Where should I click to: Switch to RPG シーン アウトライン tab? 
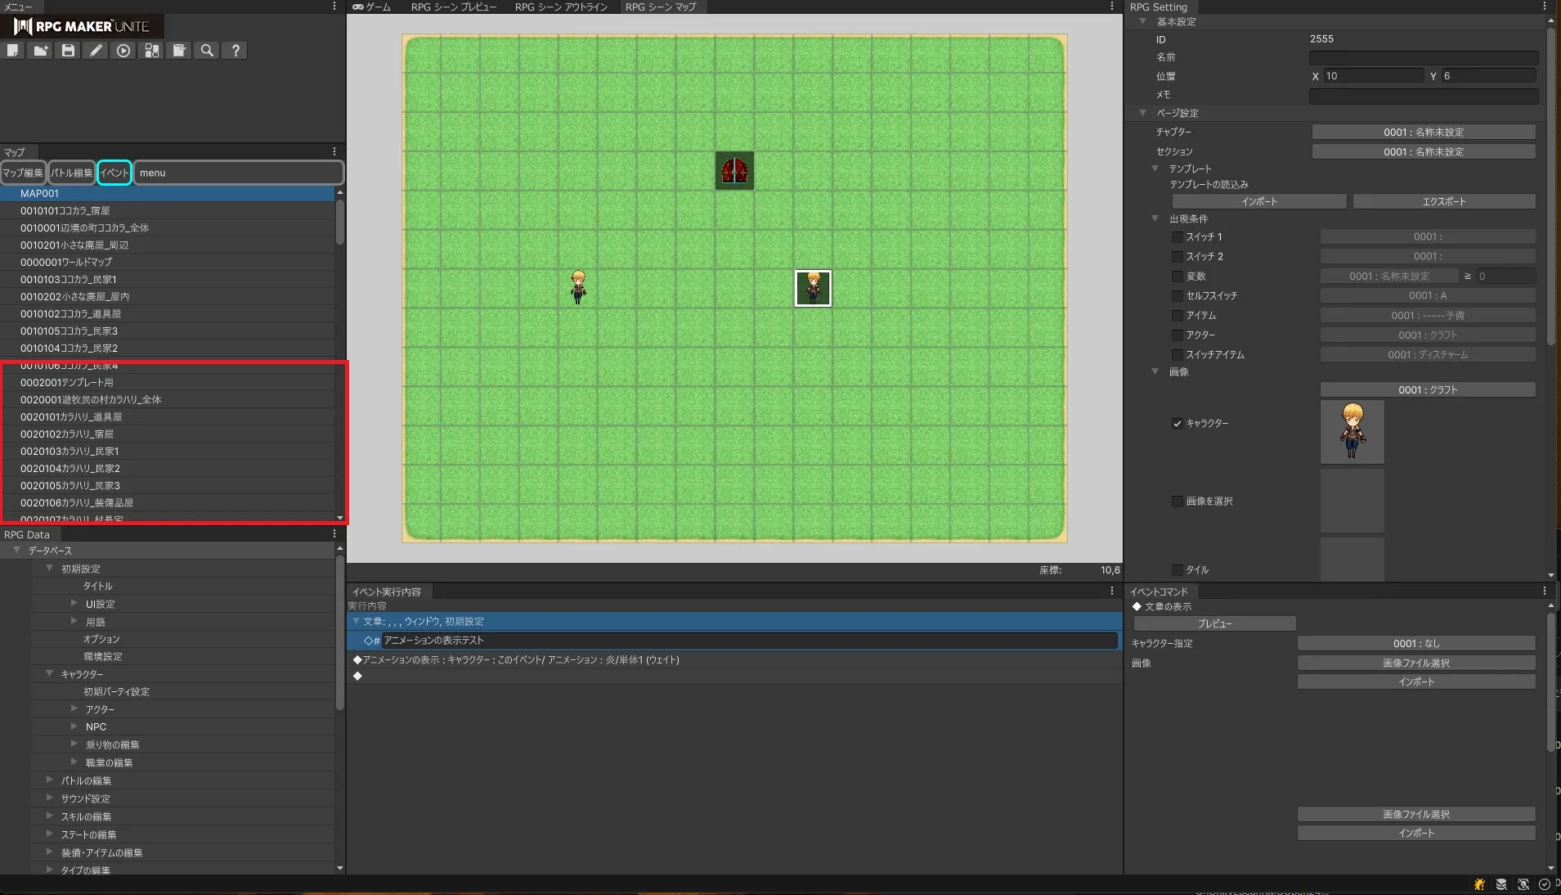pyautogui.click(x=561, y=7)
